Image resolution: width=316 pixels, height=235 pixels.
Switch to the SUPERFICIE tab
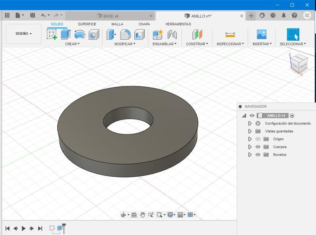[87, 24]
